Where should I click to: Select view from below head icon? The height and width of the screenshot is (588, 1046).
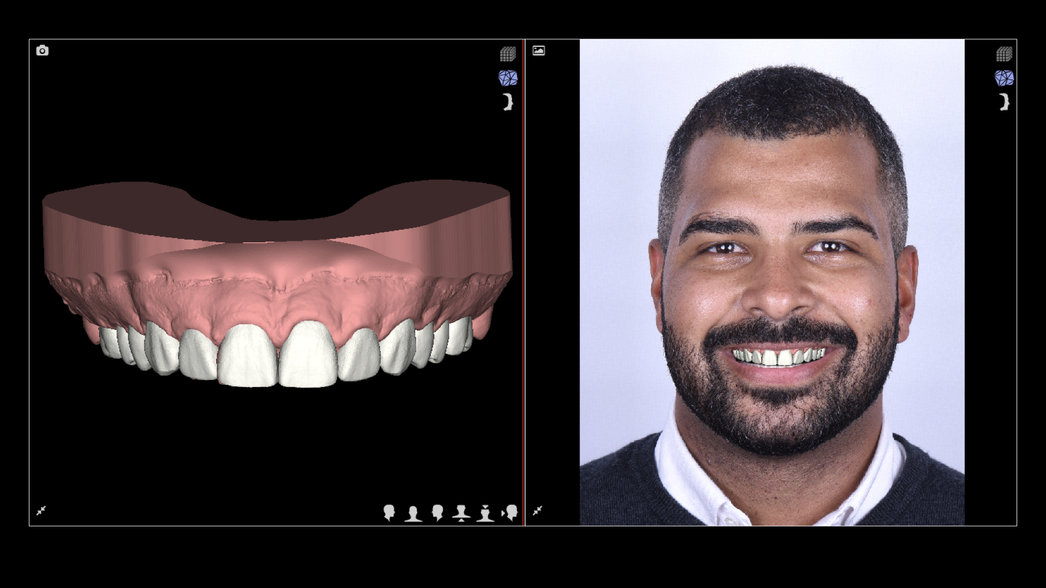461,513
